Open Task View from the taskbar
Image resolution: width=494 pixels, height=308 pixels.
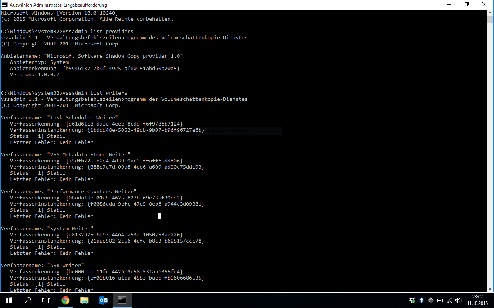point(46,300)
